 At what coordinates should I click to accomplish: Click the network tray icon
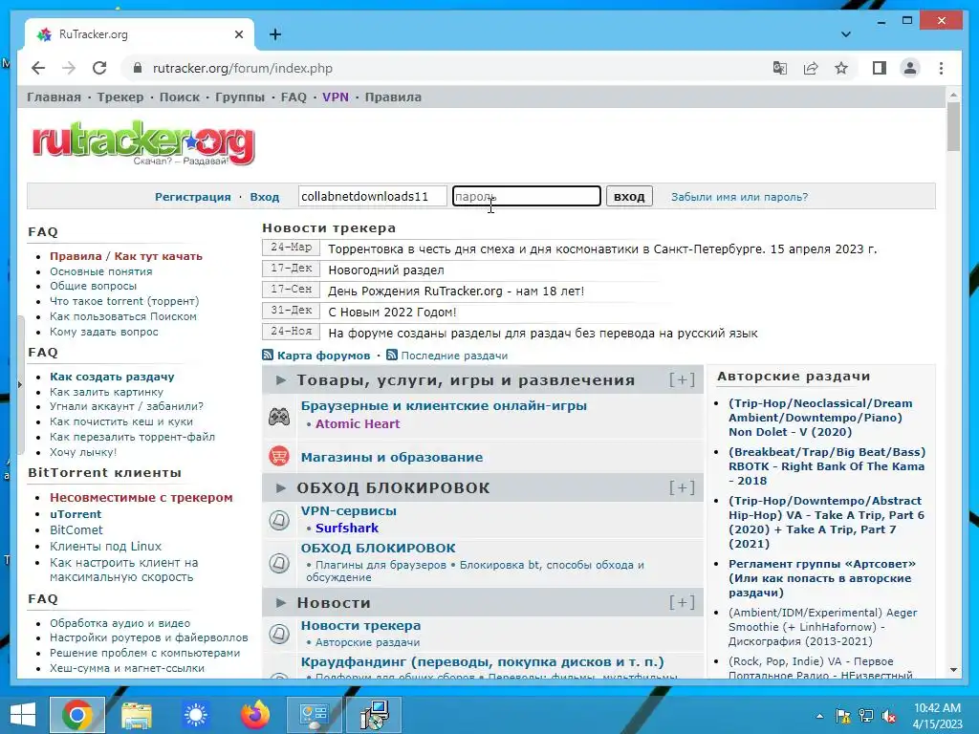pyautogui.click(x=866, y=716)
